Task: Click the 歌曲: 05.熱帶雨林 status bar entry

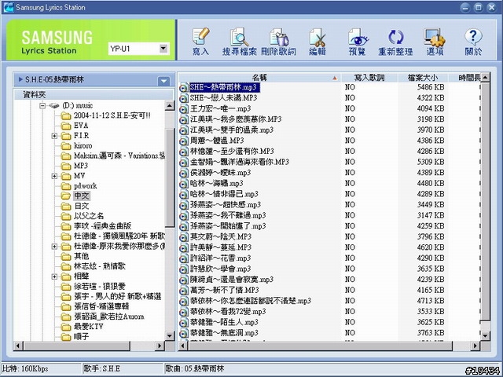Action: (x=194, y=368)
